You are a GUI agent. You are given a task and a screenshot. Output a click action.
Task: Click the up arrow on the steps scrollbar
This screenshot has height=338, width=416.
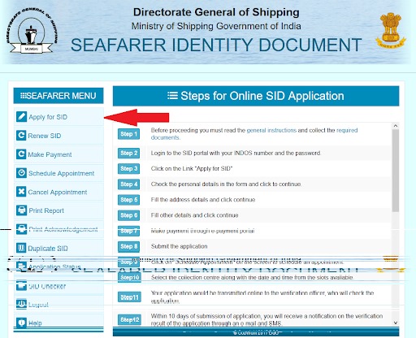(x=396, y=126)
